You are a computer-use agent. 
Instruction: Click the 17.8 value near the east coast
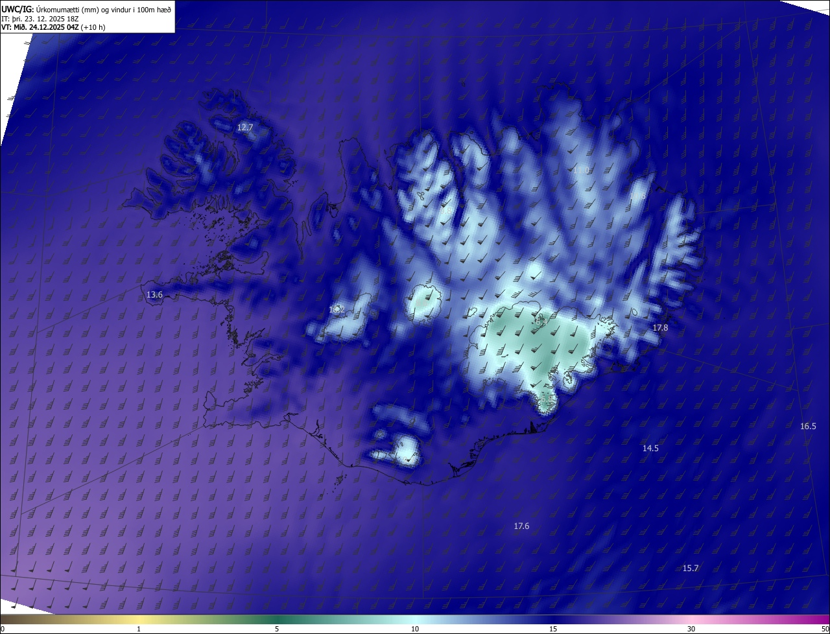click(x=660, y=328)
